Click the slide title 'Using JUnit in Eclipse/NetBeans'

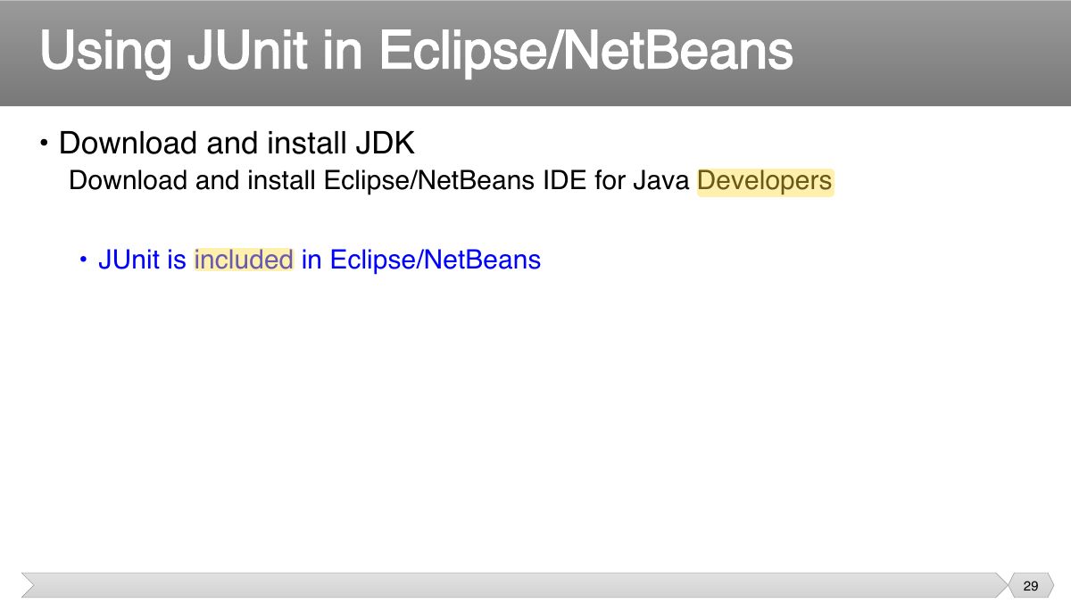tap(416, 52)
